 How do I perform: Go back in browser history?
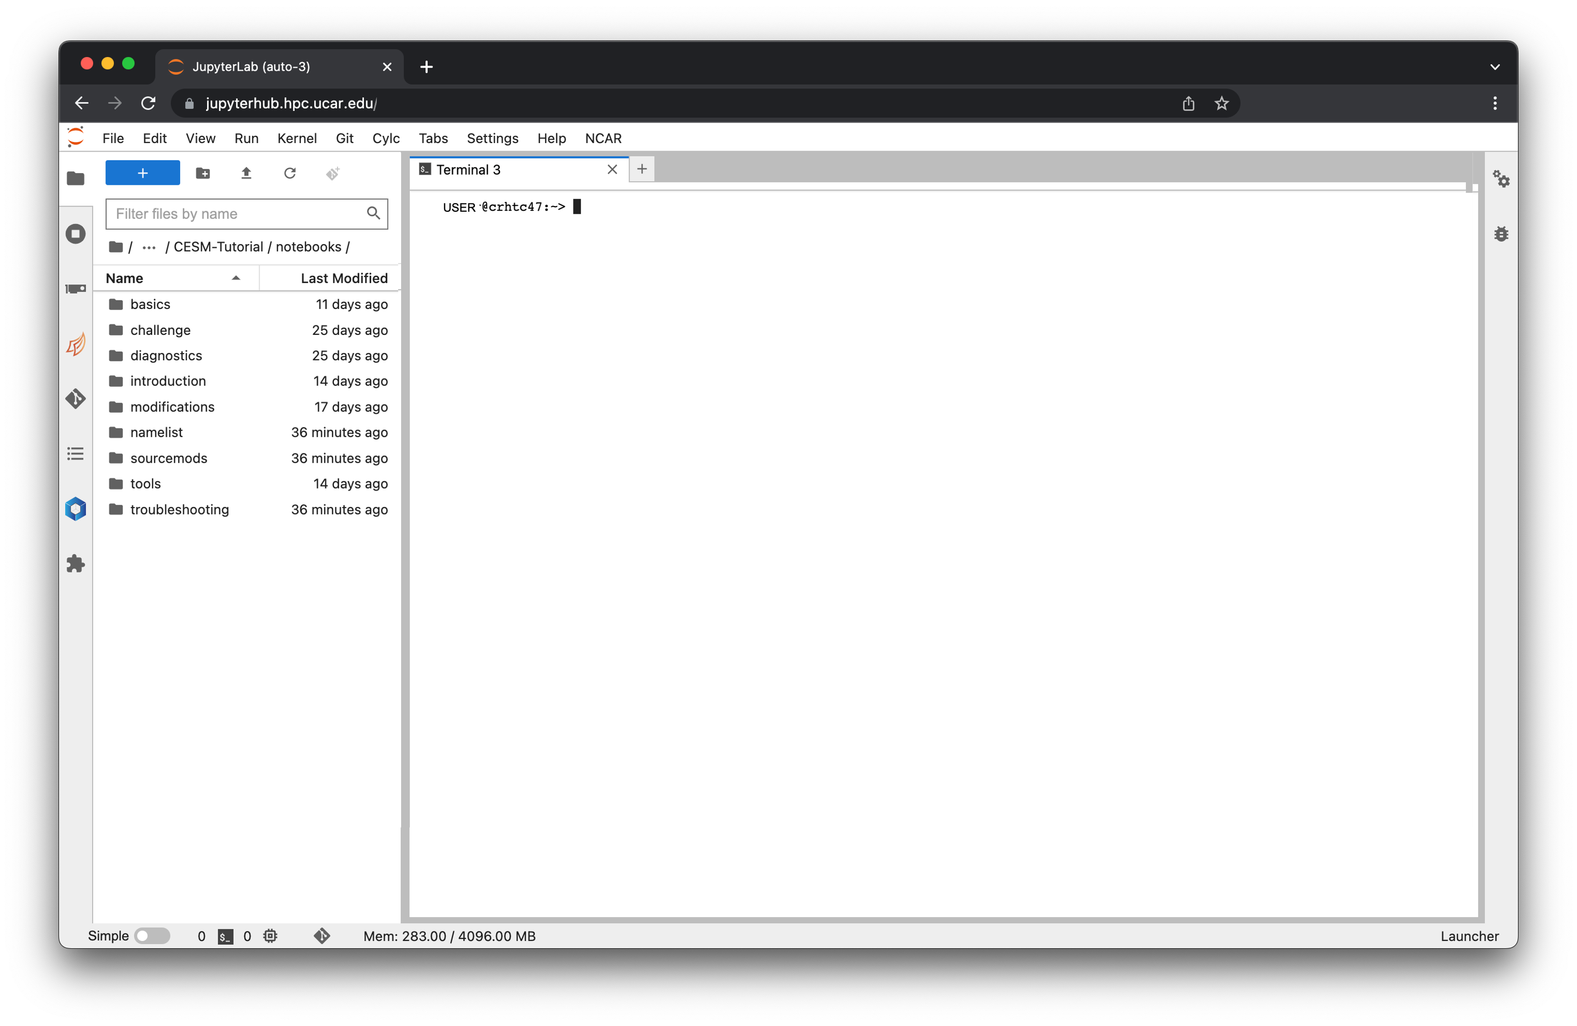(x=81, y=103)
